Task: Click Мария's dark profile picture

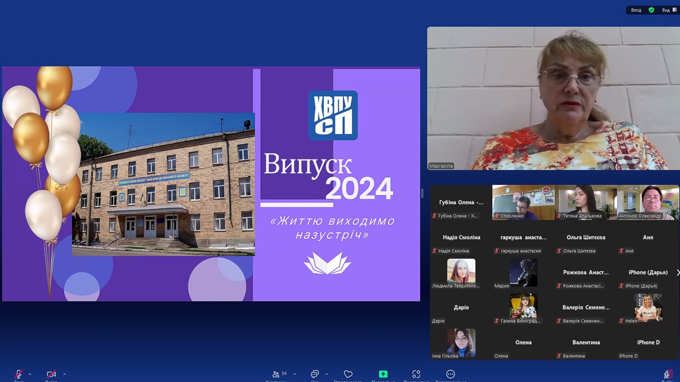Action: [x=524, y=272]
